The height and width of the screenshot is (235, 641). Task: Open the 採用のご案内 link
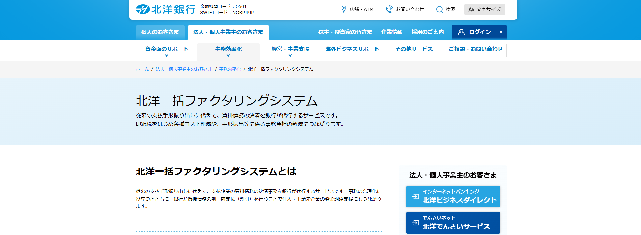(427, 32)
